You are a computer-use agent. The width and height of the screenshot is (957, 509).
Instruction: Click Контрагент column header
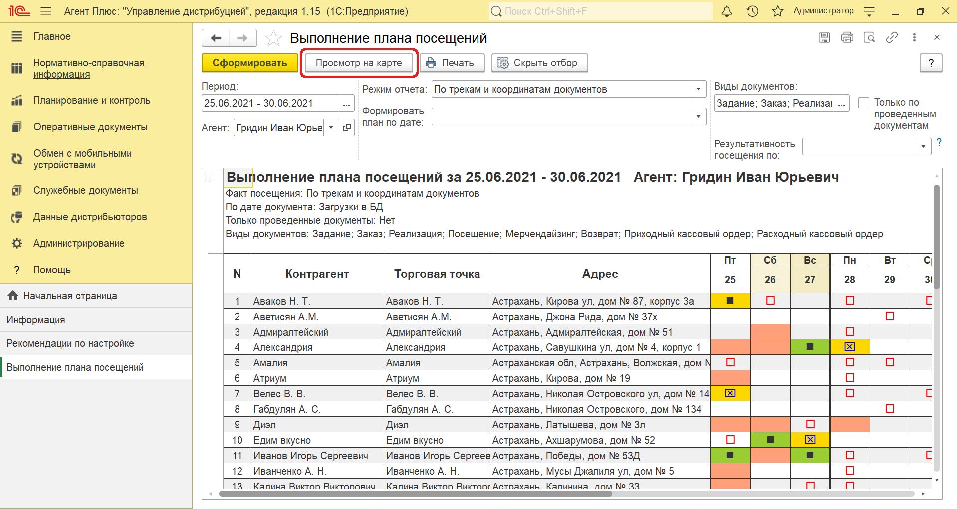317,273
